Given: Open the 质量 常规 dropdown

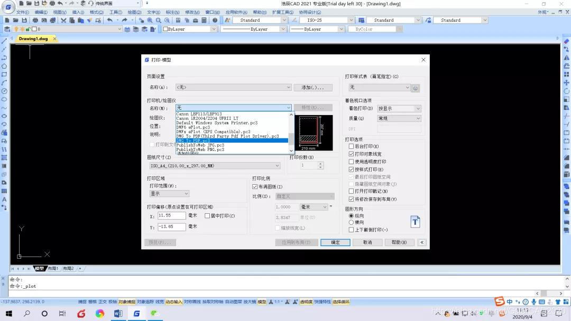Looking at the screenshot, I should pyautogui.click(x=399, y=118).
